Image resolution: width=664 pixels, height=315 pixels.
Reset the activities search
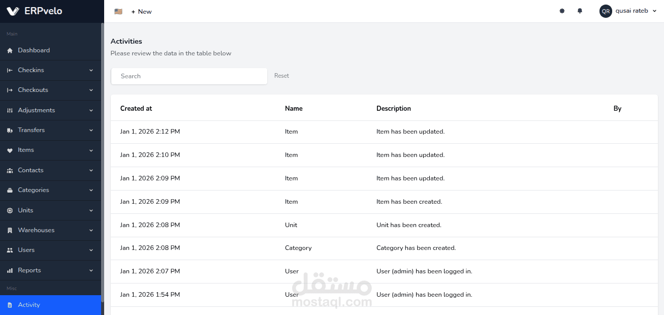281,76
